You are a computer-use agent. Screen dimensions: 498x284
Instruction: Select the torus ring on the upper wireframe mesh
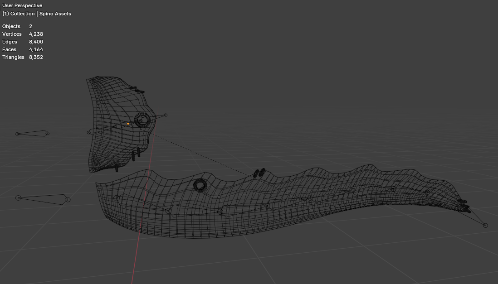(x=142, y=120)
